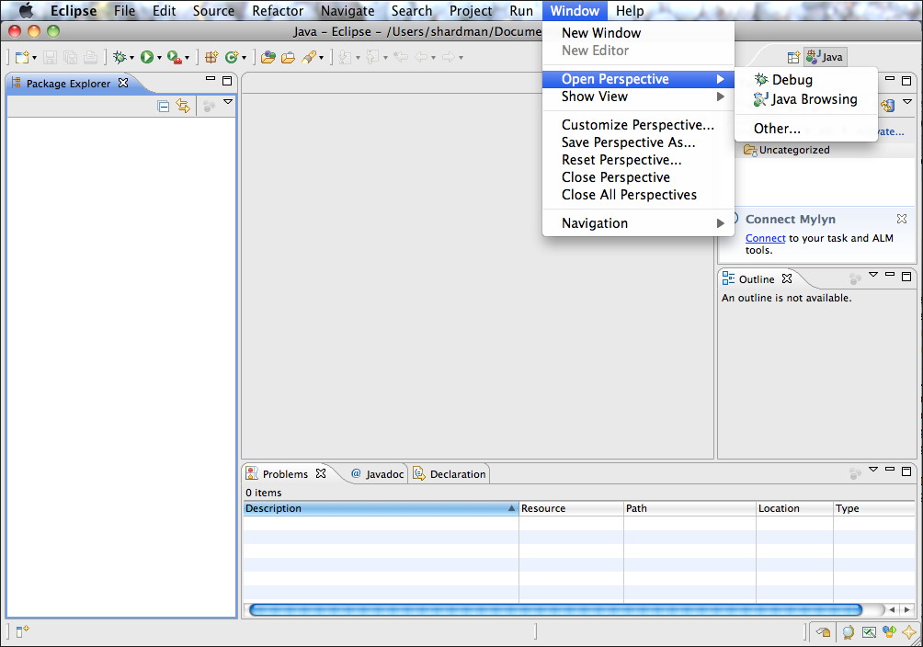Click the Debug bug icon in toolbar
Image resolution: width=923 pixels, height=647 pixels.
pyautogui.click(x=120, y=57)
